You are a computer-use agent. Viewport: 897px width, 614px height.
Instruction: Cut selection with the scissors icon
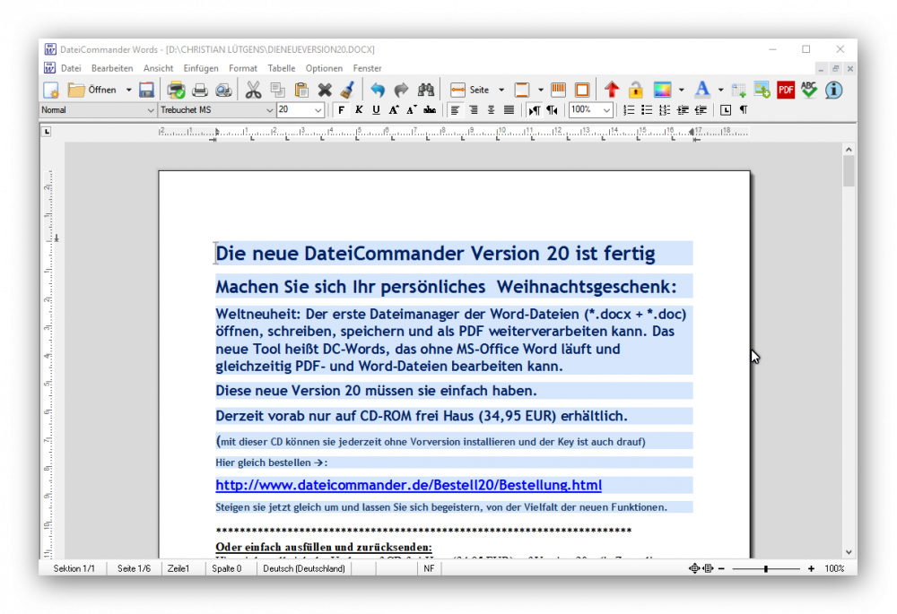(253, 90)
